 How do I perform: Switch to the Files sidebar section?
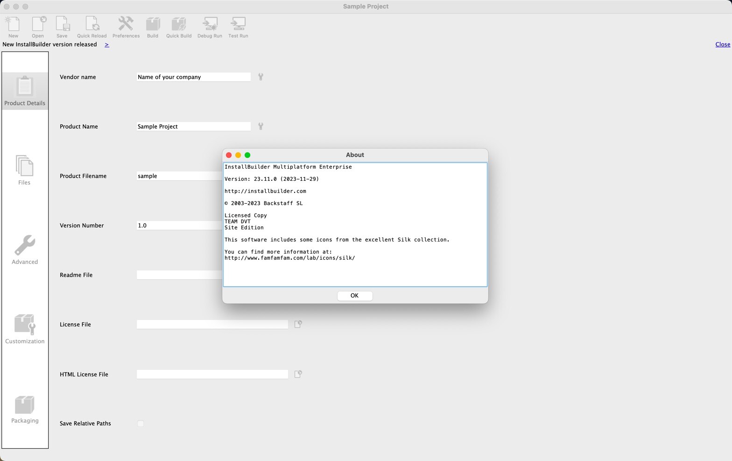tap(24, 170)
